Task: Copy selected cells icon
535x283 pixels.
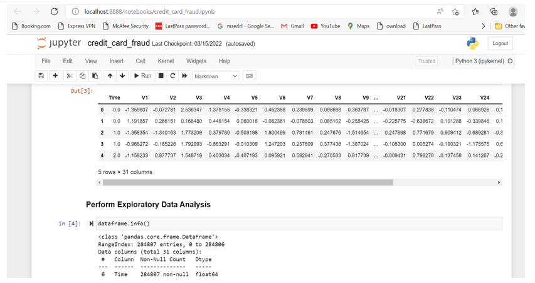Action: (82, 76)
